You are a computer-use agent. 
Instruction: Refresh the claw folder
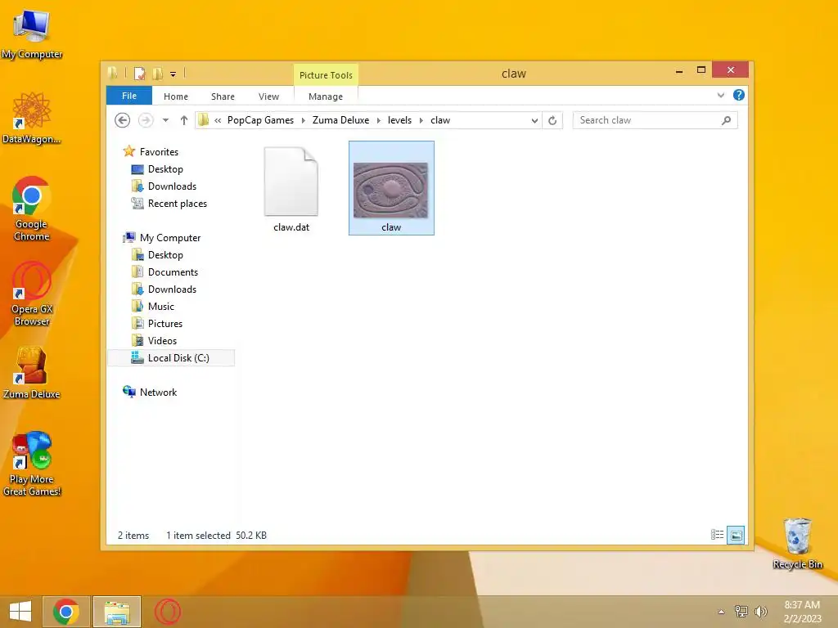click(552, 121)
